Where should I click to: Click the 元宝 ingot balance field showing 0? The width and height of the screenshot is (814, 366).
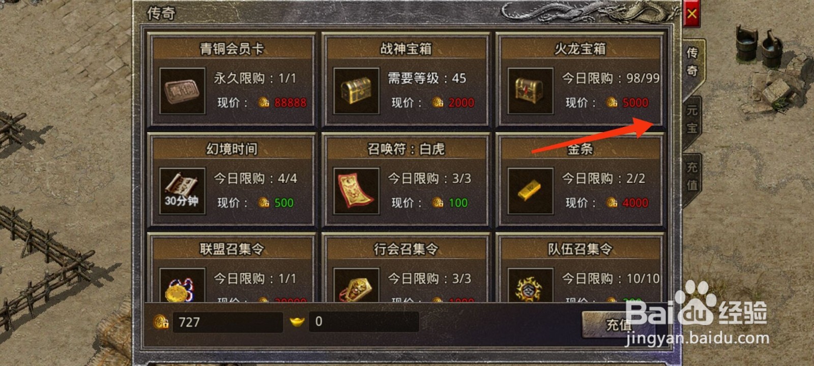click(x=363, y=322)
